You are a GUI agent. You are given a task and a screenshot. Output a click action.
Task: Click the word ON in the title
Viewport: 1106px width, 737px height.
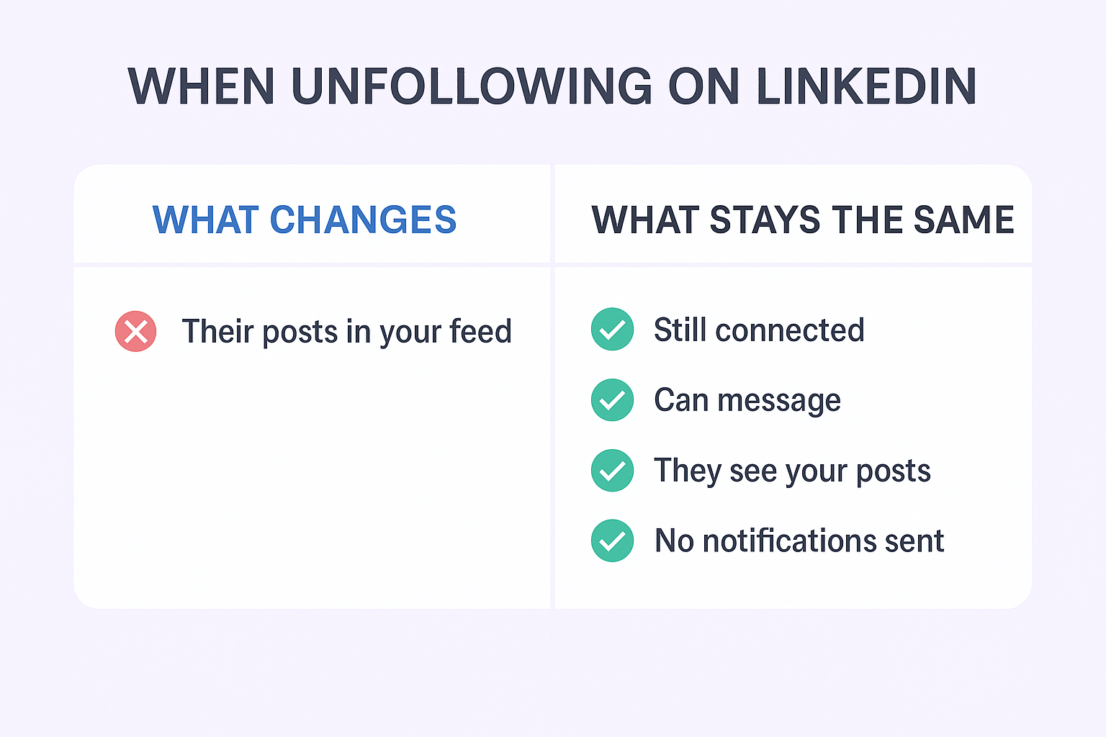pos(703,87)
